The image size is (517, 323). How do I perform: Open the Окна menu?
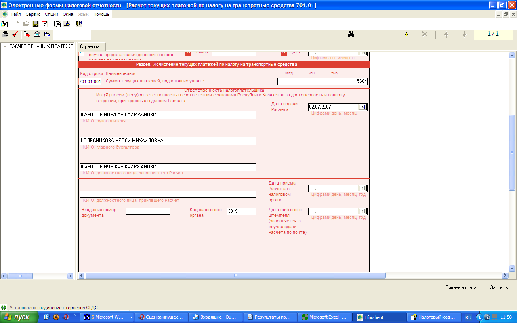pyautogui.click(x=68, y=14)
